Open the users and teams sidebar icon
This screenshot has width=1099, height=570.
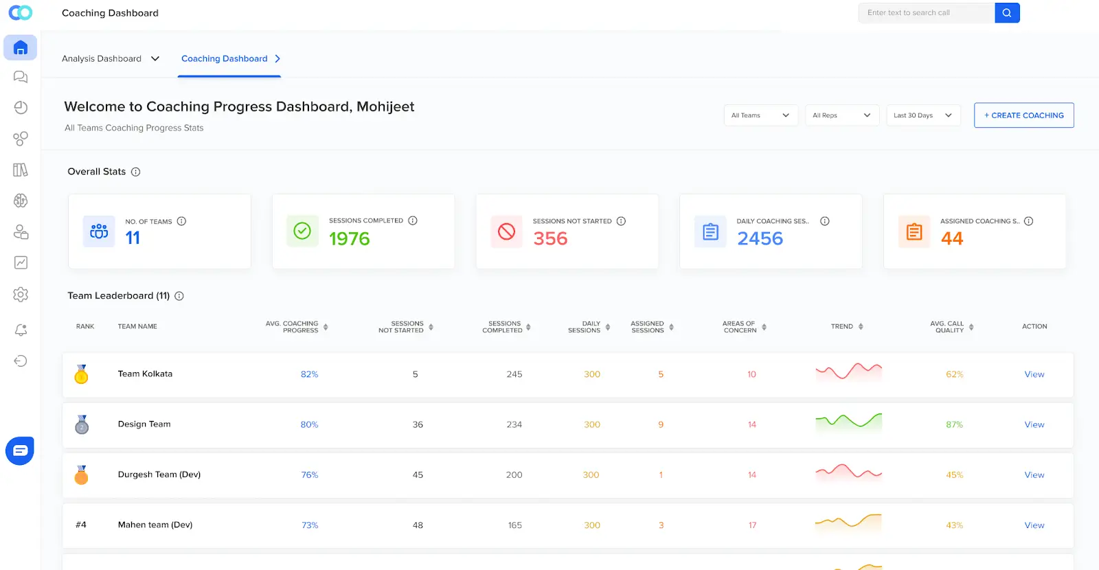[21, 232]
